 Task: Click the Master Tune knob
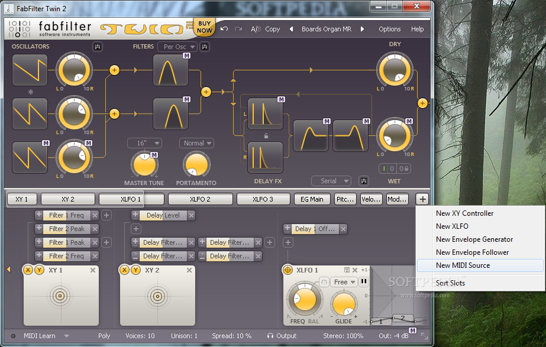pos(144,165)
